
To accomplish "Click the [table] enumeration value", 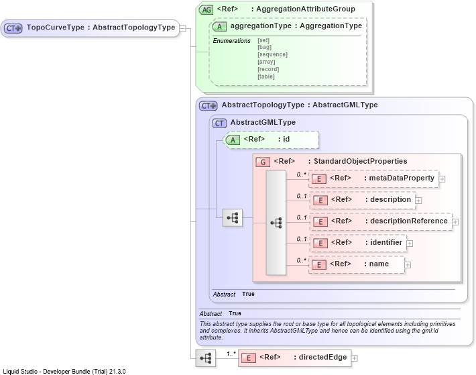I will pyautogui.click(x=266, y=76).
